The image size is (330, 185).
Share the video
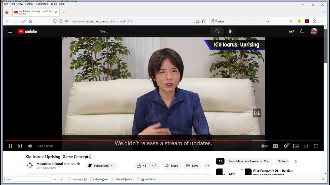pyautogui.click(x=172, y=166)
